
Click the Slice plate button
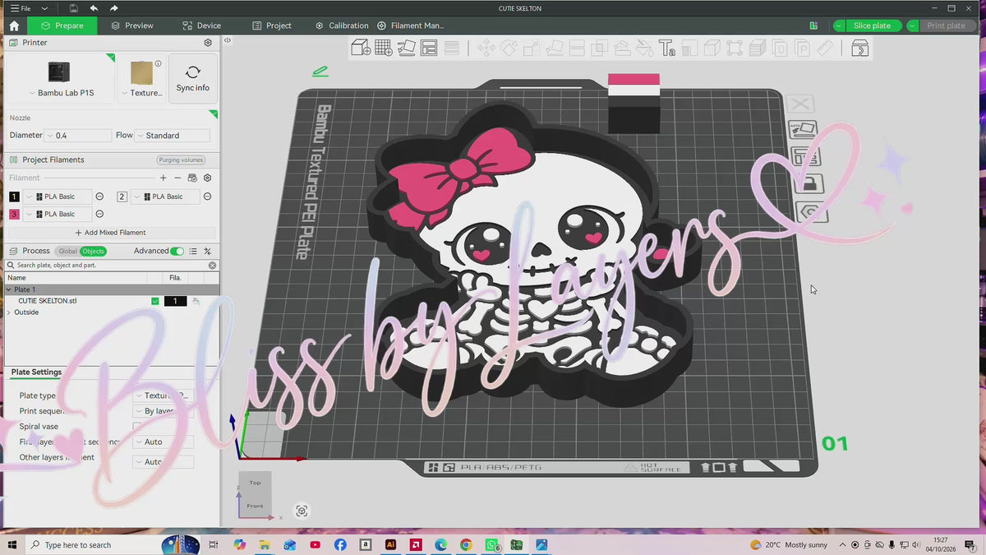coord(872,25)
